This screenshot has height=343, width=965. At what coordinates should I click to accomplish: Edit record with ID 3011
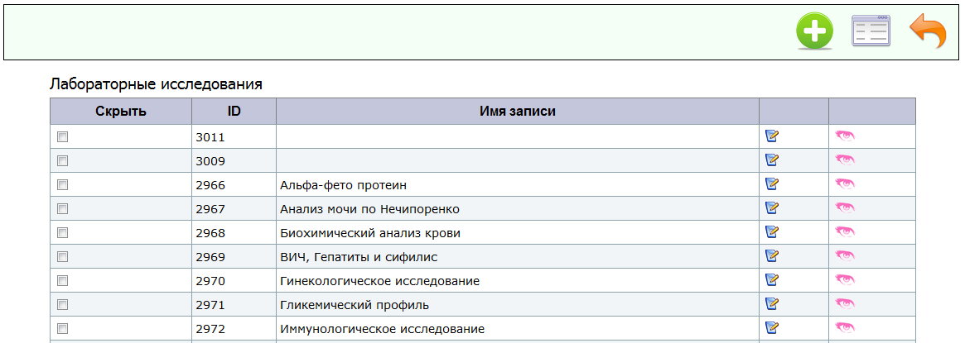click(x=772, y=136)
